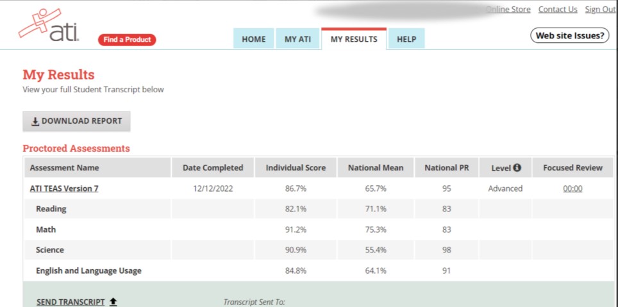Click the Transcript Sent To label
The image size is (618, 307).
click(x=255, y=303)
